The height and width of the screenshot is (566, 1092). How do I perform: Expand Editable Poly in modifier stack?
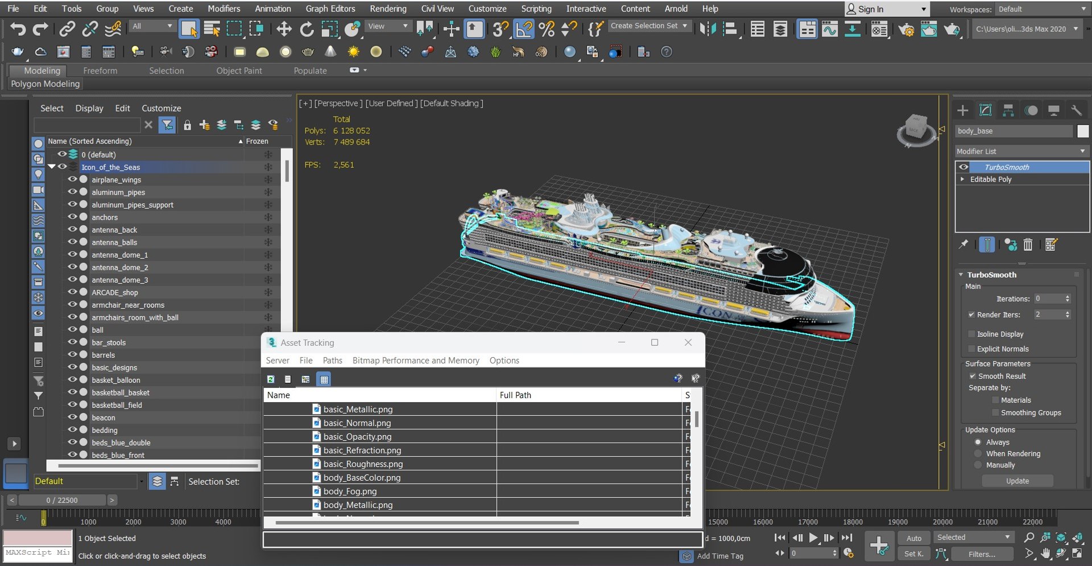click(962, 179)
